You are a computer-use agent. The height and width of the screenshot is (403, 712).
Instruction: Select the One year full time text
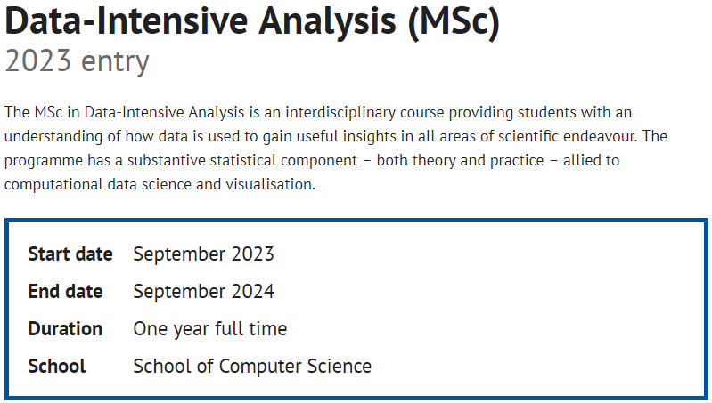click(x=209, y=329)
